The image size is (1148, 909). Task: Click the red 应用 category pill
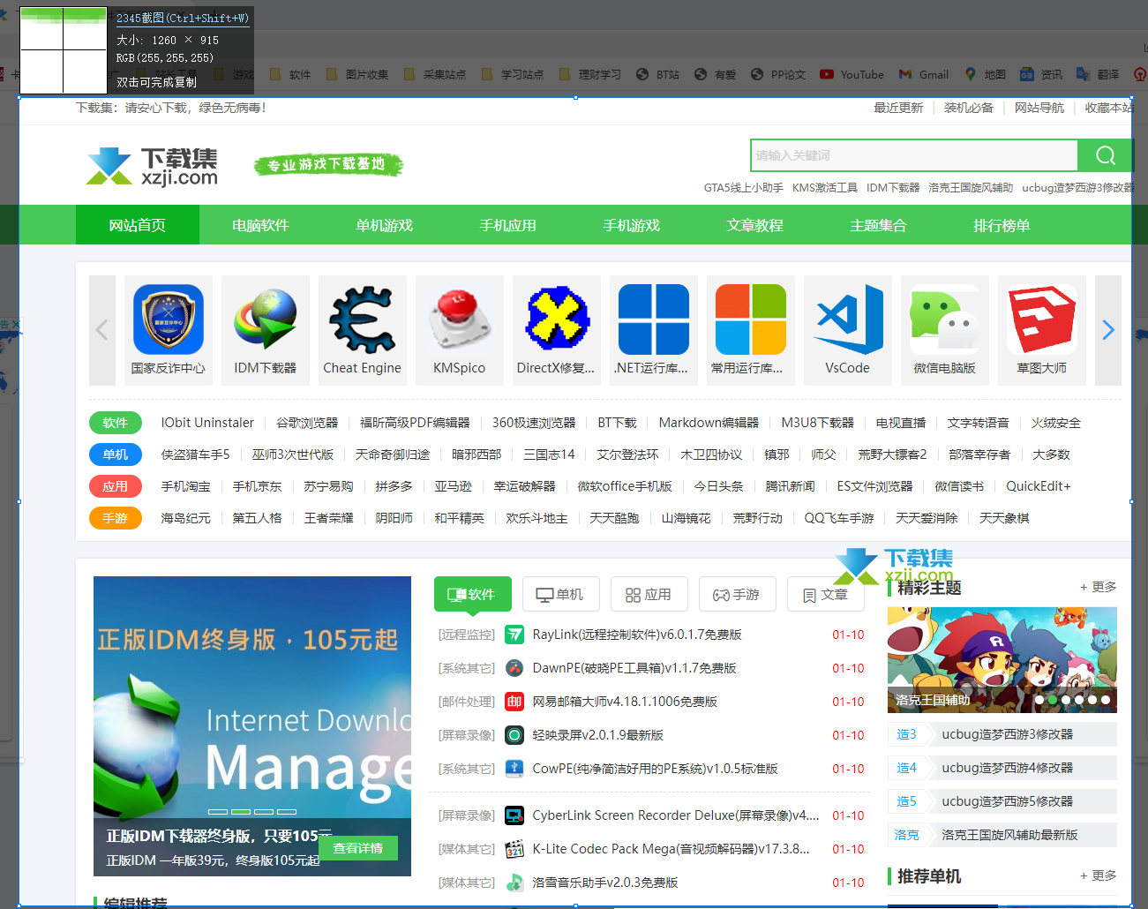coord(116,486)
